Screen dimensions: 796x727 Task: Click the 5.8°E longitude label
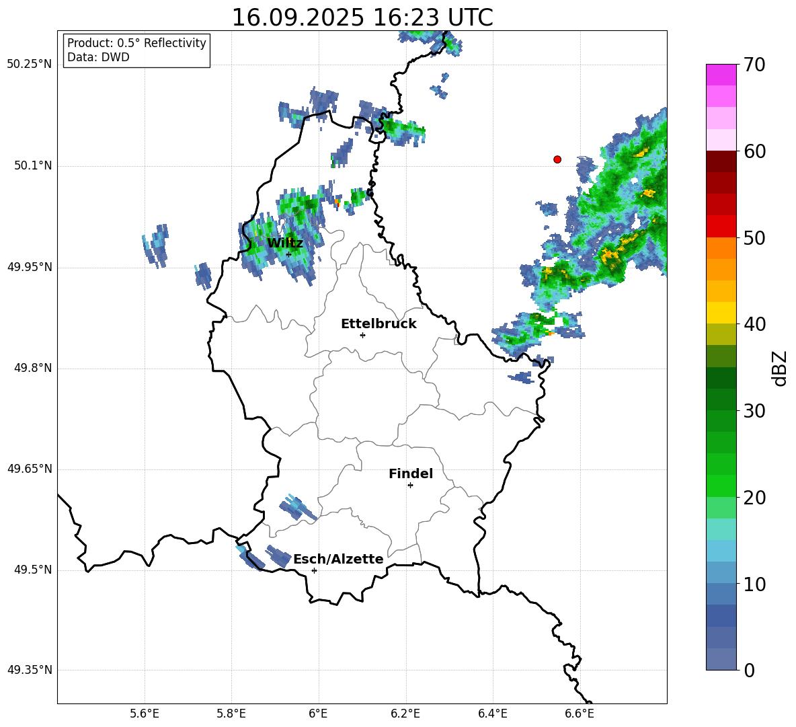231,714
